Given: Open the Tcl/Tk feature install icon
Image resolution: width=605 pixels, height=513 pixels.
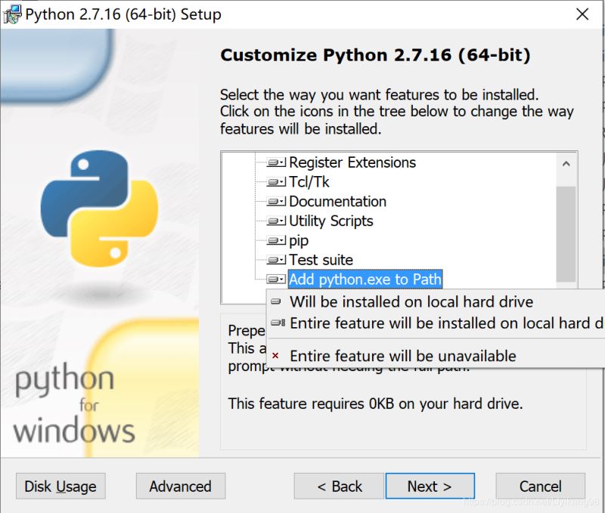Looking at the screenshot, I should coord(277,182).
